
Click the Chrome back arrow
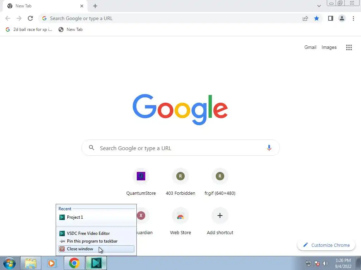tap(8, 18)
